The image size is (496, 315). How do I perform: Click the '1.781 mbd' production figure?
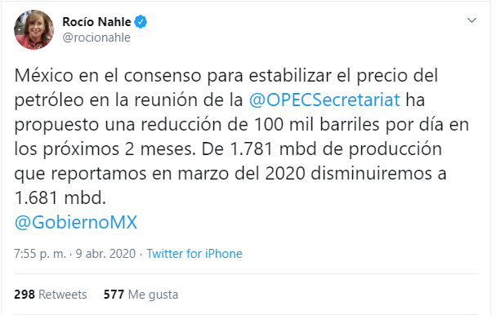[273, 149]
